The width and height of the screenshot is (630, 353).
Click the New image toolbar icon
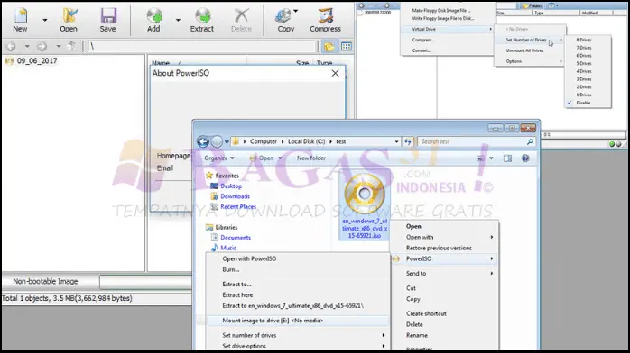click(20, 20)
